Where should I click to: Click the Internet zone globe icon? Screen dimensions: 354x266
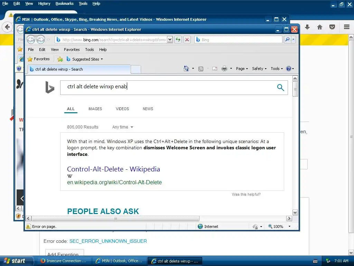200,227
